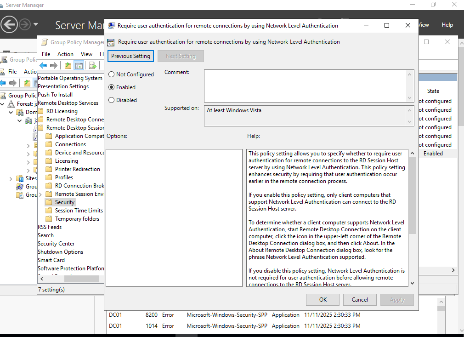Expand the Remote Session Environment folder
The image size is (464, 337).
41,194
